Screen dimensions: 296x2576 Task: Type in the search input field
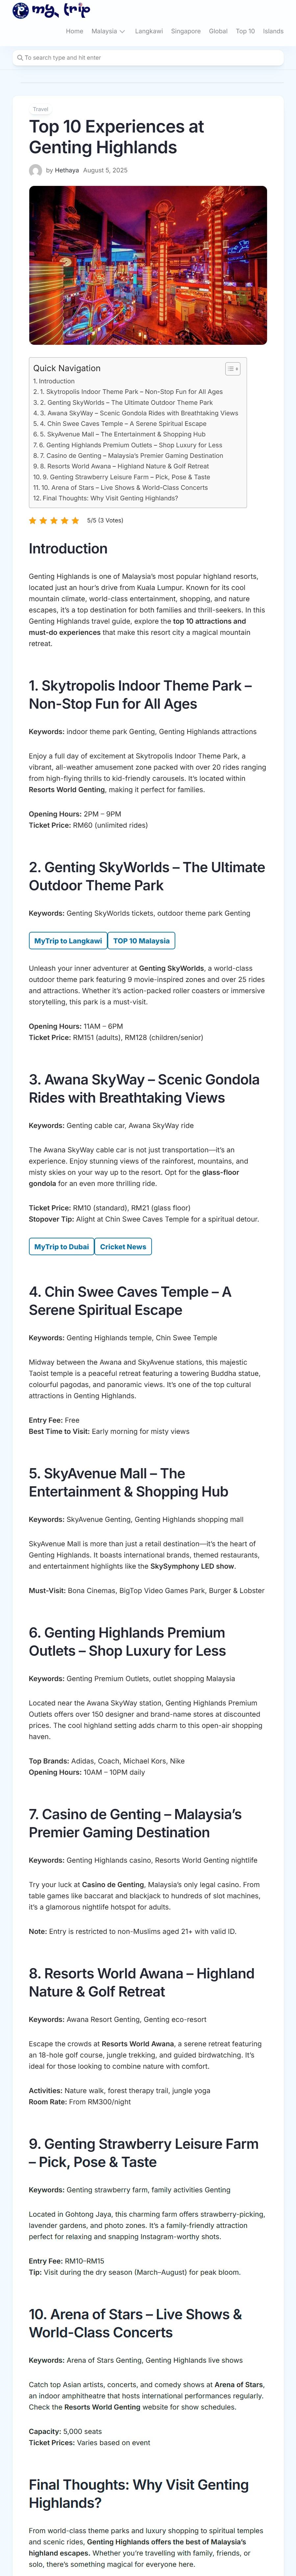click(150, 58)
